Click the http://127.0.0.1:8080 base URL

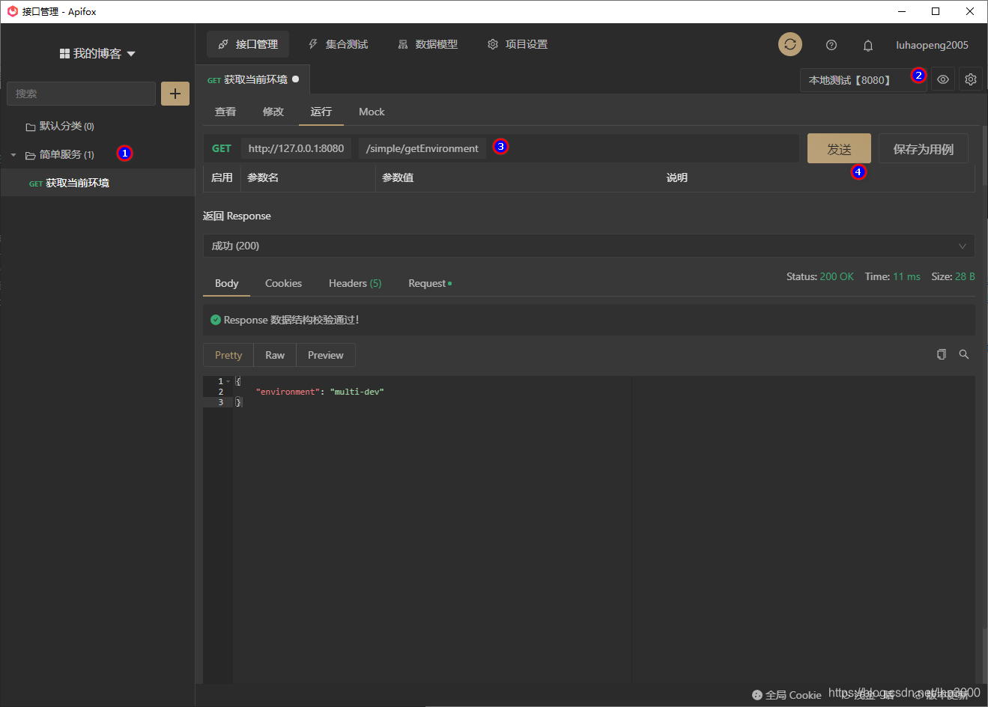296,148
